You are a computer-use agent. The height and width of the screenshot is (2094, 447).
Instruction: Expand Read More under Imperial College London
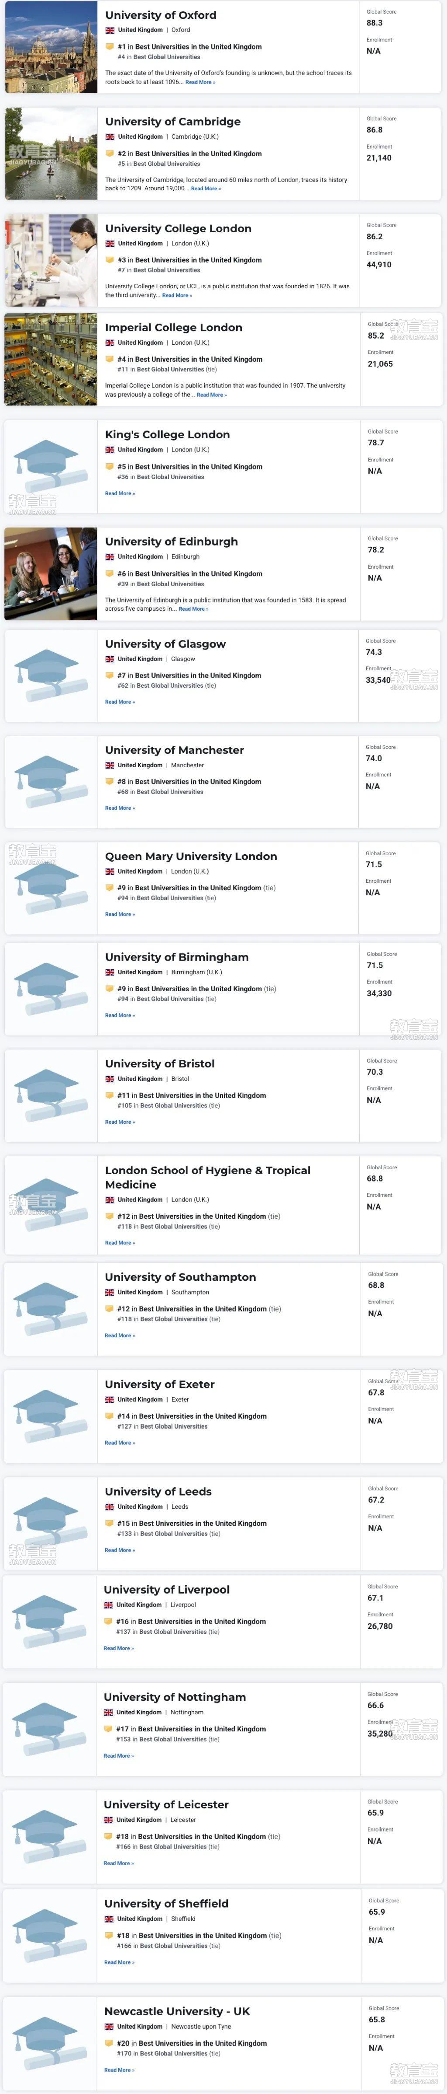[x=212, y=395]
